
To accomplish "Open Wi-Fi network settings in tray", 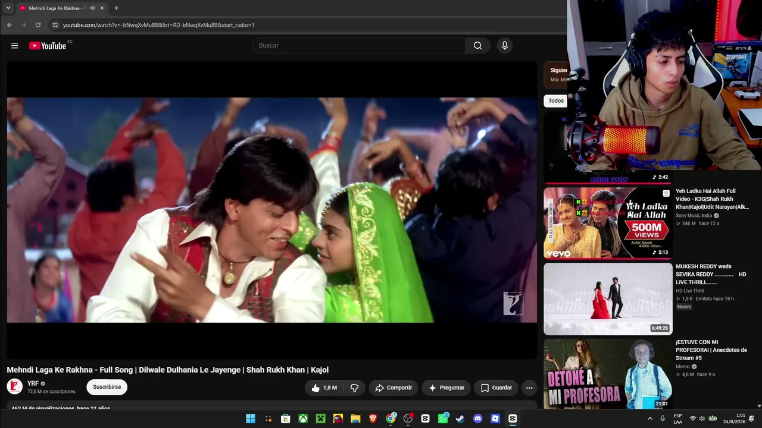I will point(692,419).
